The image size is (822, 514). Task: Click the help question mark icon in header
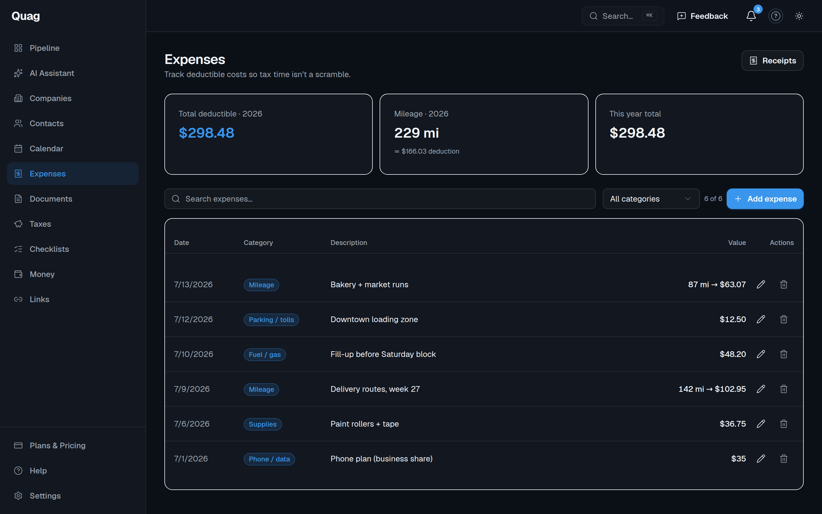pyautogui.click(x=775, y=16)
